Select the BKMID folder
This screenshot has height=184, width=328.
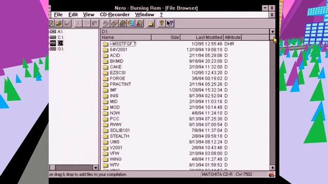(x=113, y=61)
